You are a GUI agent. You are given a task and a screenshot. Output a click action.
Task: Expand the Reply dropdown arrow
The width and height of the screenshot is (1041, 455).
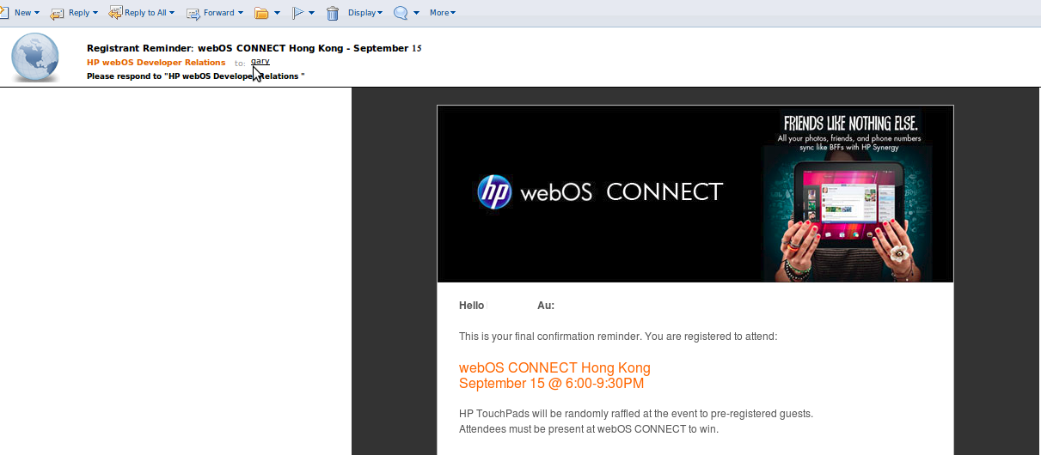pos(95,13)
